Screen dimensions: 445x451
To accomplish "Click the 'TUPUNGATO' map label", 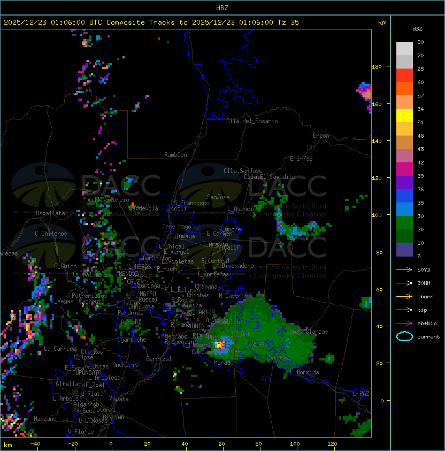I will click(87, 373).
